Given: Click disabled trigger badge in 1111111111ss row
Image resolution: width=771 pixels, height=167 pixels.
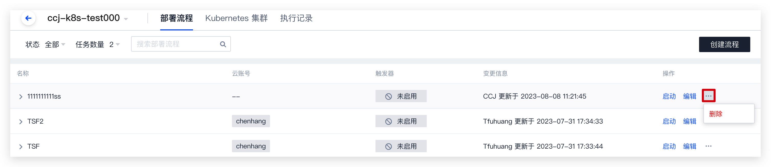Looking at the screenshot, I should (x=401, y=96).
